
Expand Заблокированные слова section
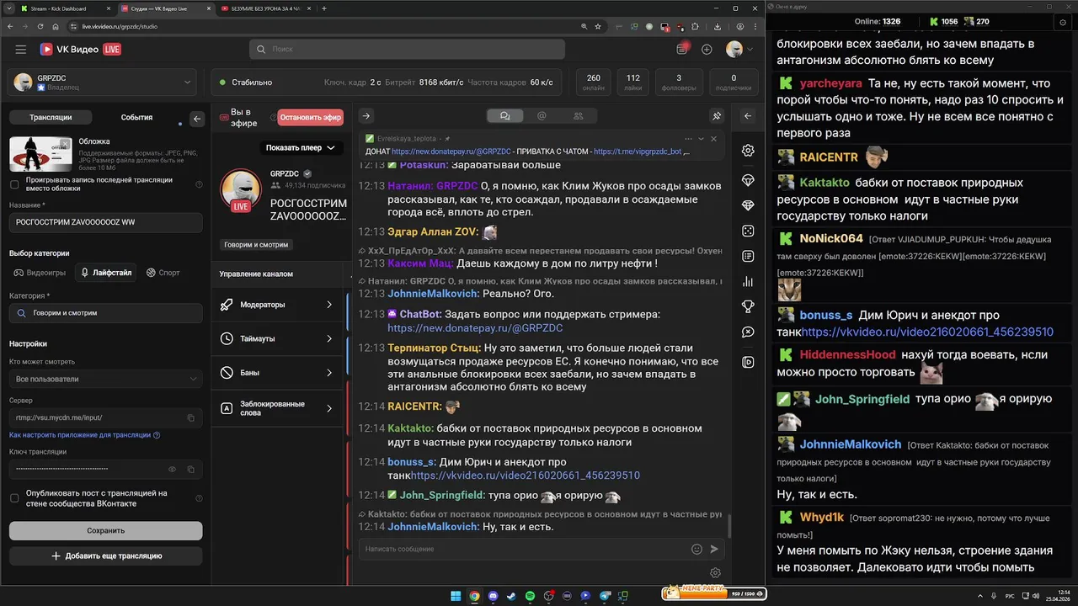(278, 408)
